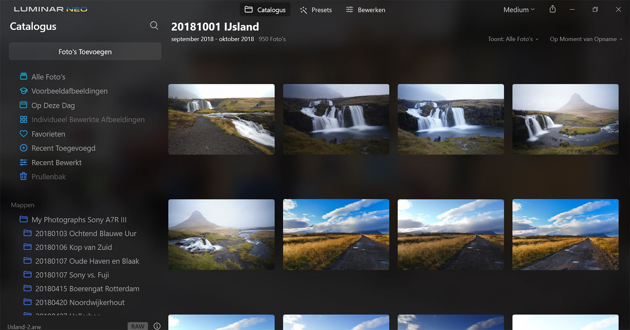Open folder 20180103 Ochtend Blauwe Uur

tap(85, 233)
